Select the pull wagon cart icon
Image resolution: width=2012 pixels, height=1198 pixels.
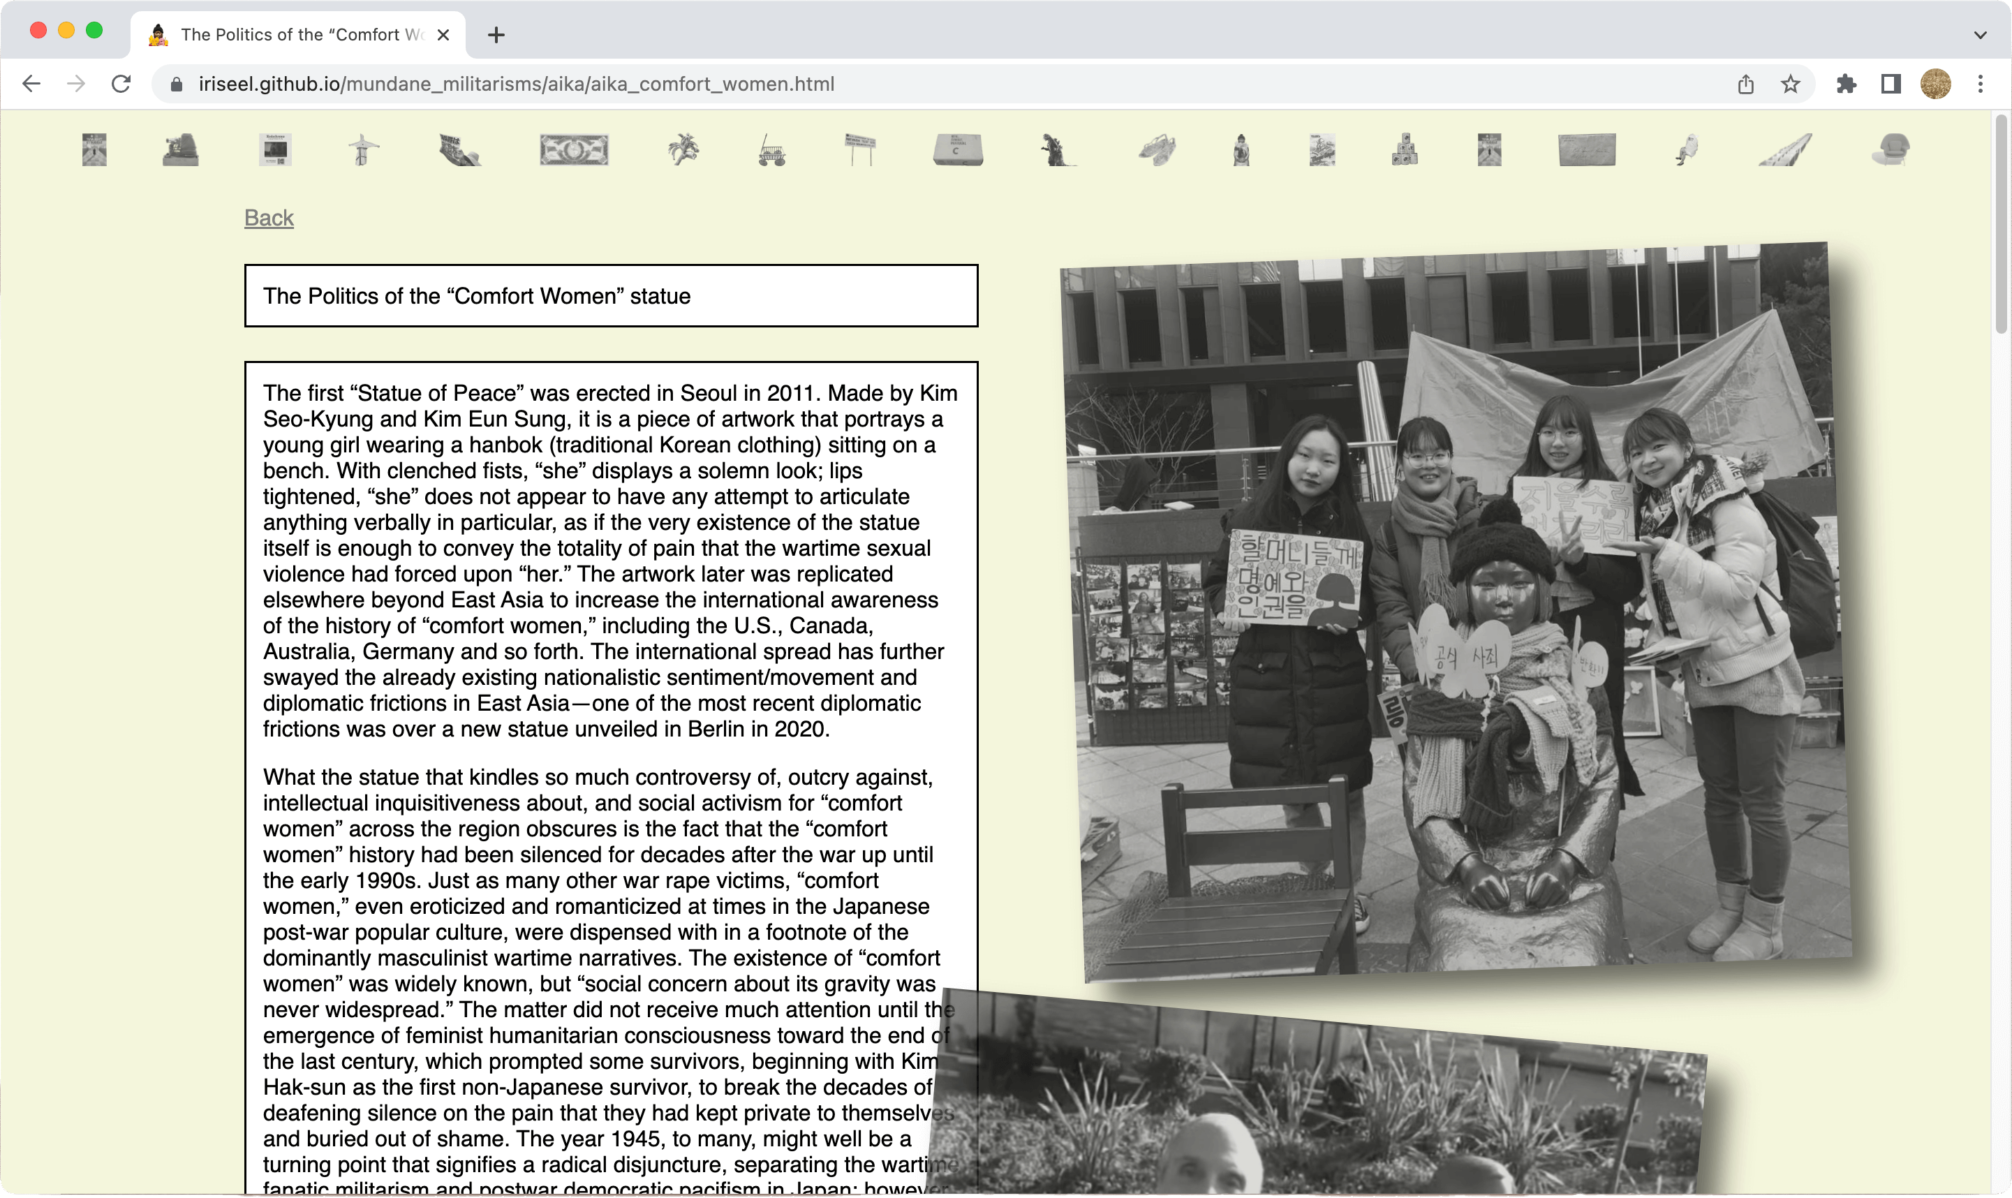pos(771,150)
